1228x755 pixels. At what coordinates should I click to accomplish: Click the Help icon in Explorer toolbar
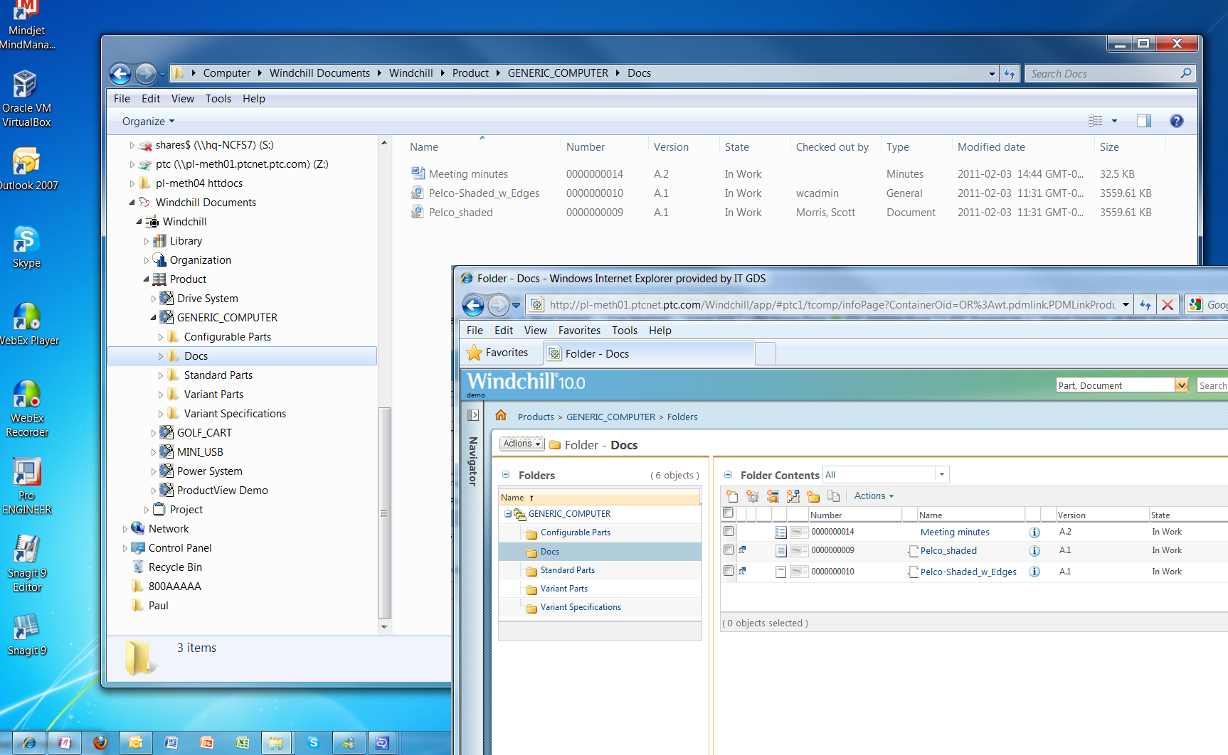point(1177,121)
